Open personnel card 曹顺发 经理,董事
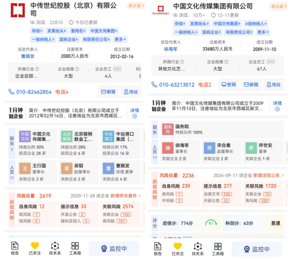298x261 pixels. coord(120,172)
